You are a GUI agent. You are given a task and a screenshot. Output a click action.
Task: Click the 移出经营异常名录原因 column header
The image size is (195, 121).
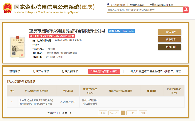tap(120, 91)
